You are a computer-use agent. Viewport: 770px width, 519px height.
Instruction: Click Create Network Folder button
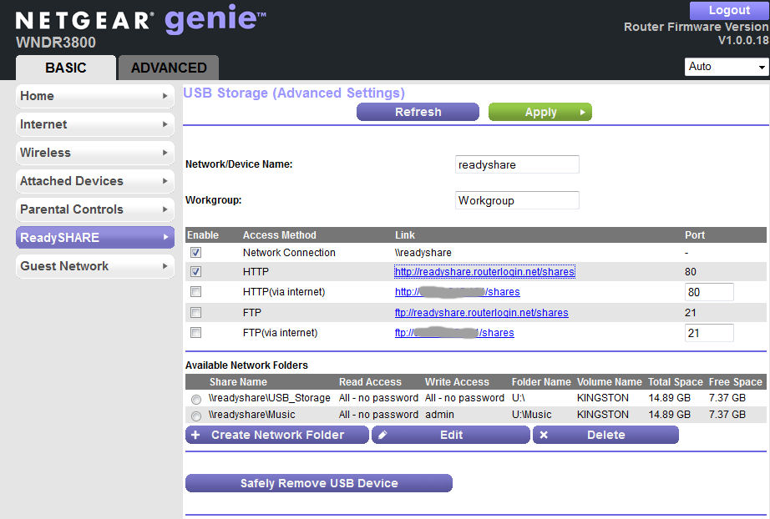[277, 435]
